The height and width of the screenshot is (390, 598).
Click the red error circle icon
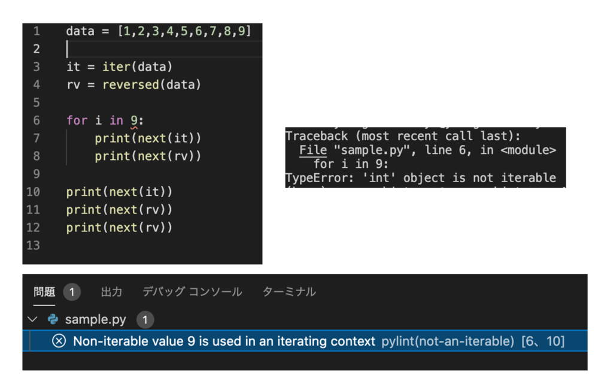pyautogui.click(x=59, y=341)
